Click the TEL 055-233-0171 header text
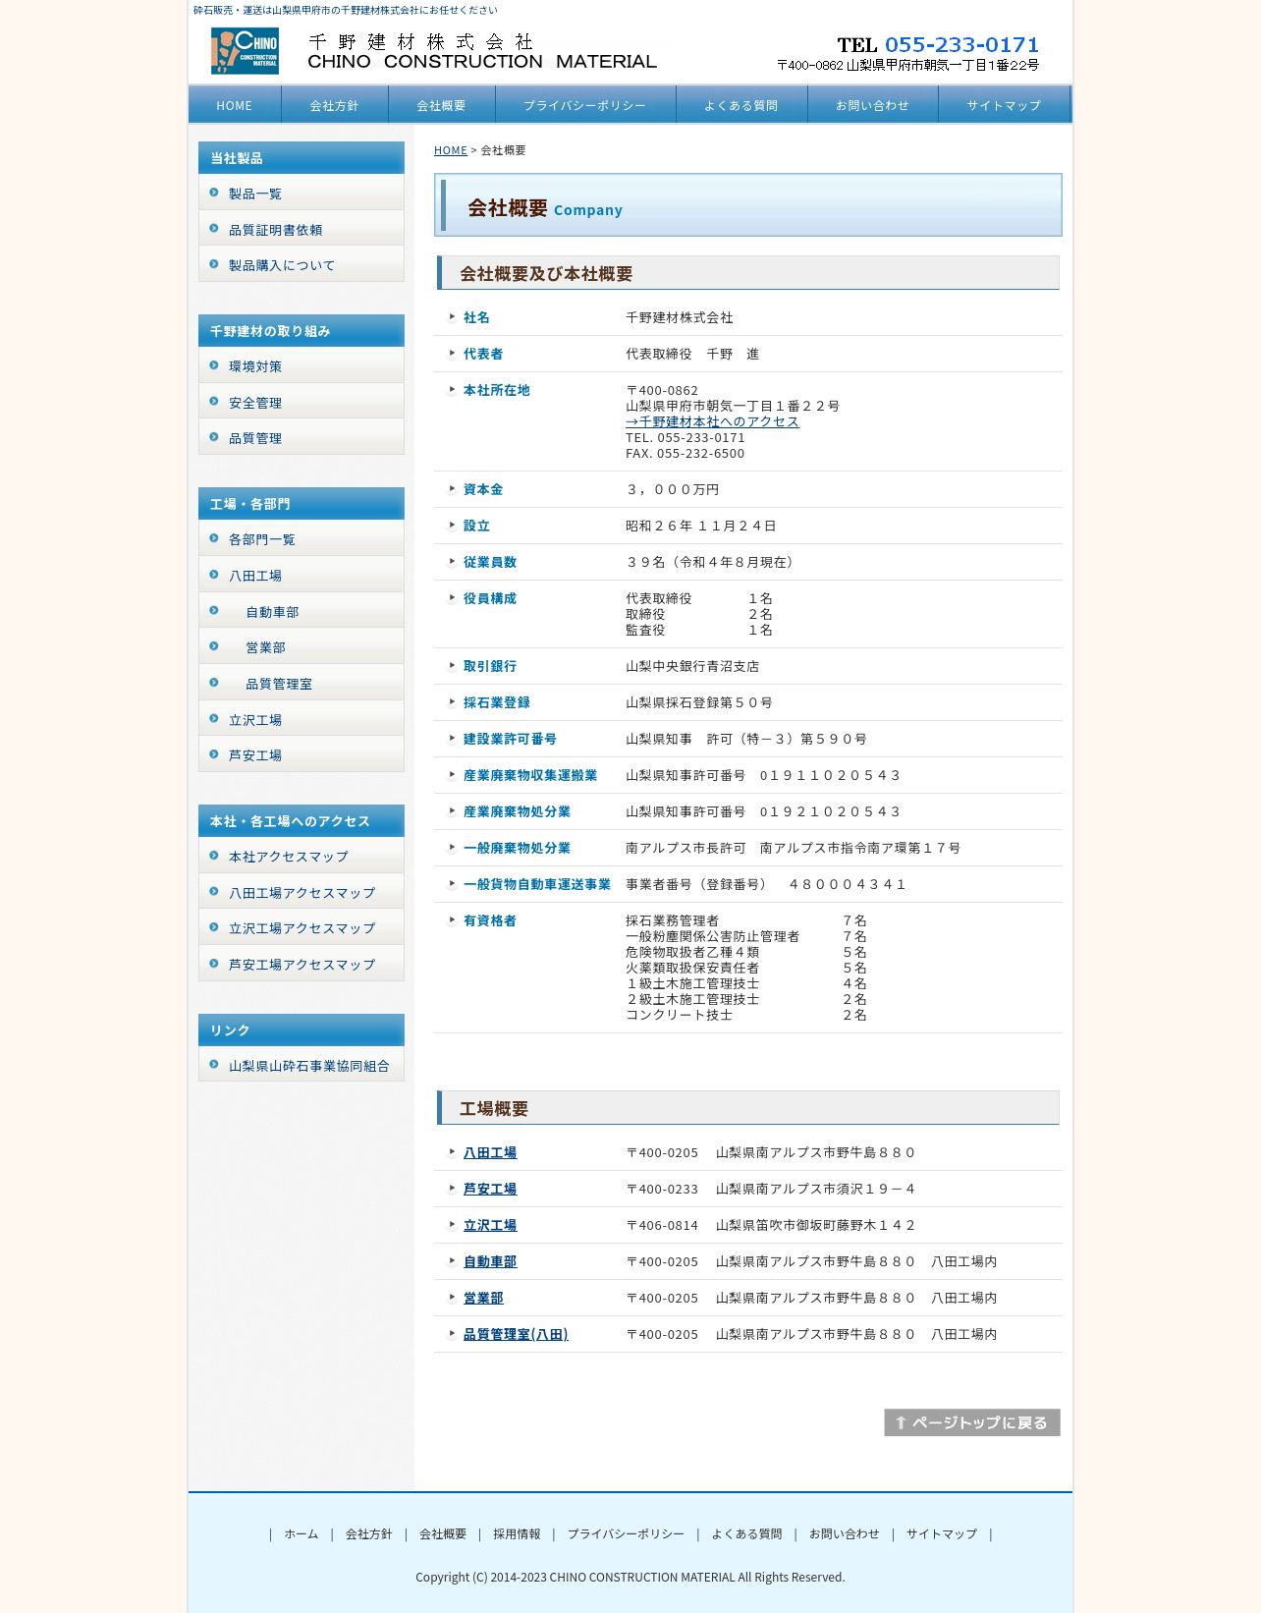This screenshot has width=1261, height=1613. click(x=938, y=45)
